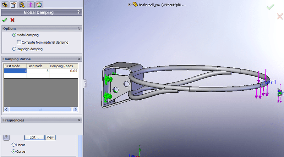Confirm using the viewport corner green checkmark
This screenshot has height=157, width=284.
(271, 7)
